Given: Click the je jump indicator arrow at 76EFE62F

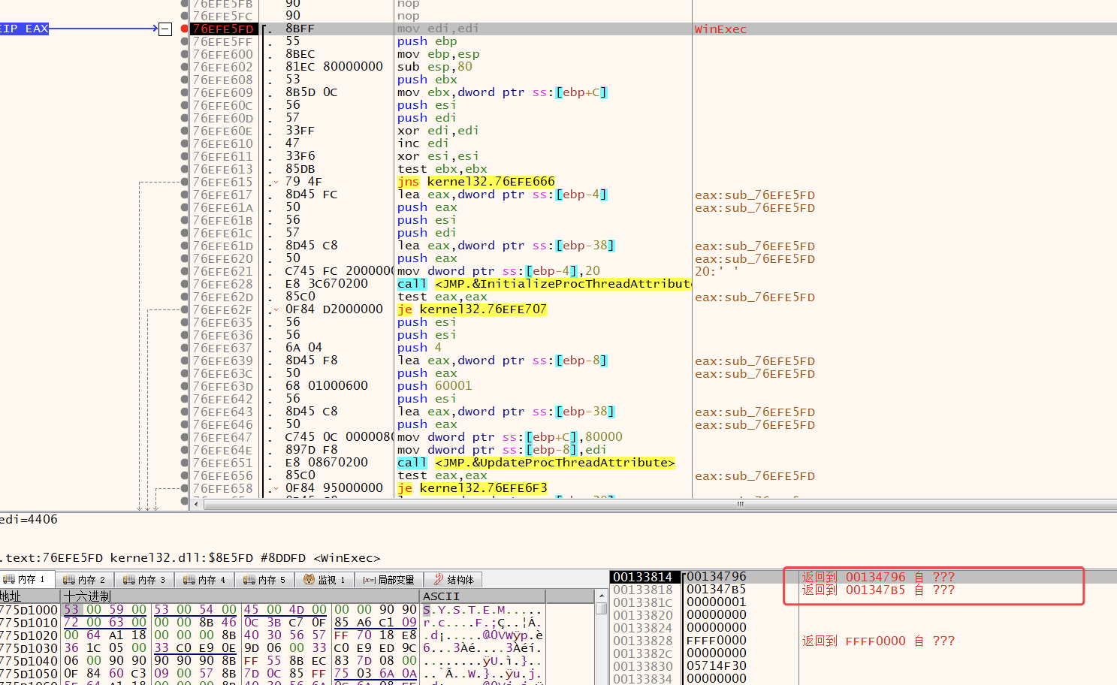Looking at the screenshot, I should [276, 310].
